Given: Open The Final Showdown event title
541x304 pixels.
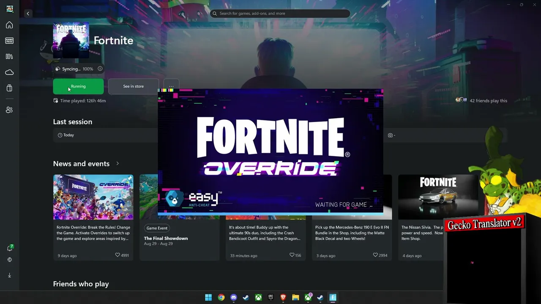Looking at the screenshot, I should tap(166, 238).
